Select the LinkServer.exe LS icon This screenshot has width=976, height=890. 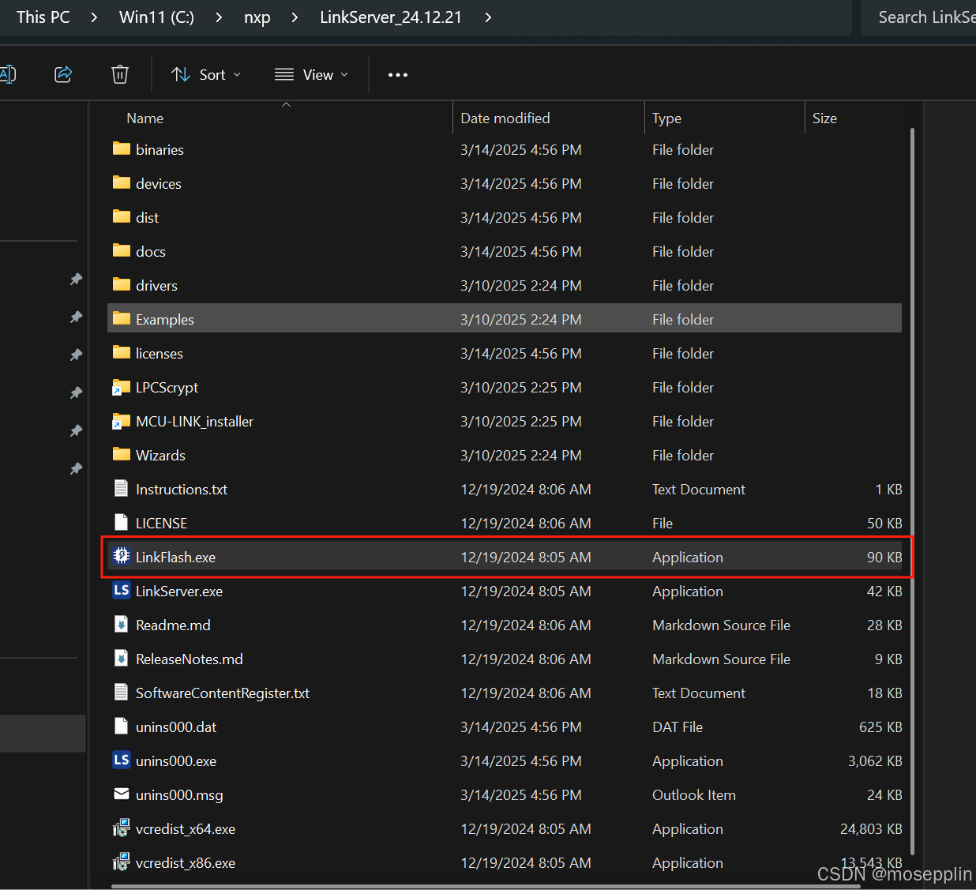pyautogui.click(x=121, y=590)
